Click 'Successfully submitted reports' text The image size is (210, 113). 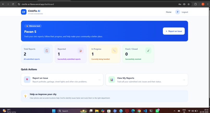click(69, 59)
